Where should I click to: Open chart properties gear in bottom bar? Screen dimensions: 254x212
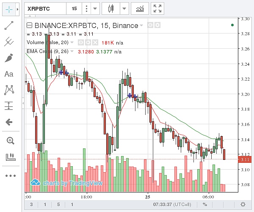pyautogui.click(x=243, y=204)
